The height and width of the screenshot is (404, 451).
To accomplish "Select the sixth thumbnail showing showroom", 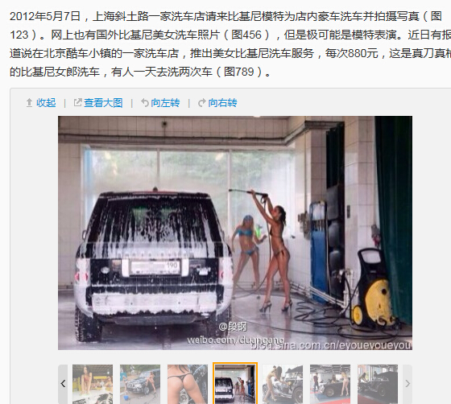I will click(330, 384).
